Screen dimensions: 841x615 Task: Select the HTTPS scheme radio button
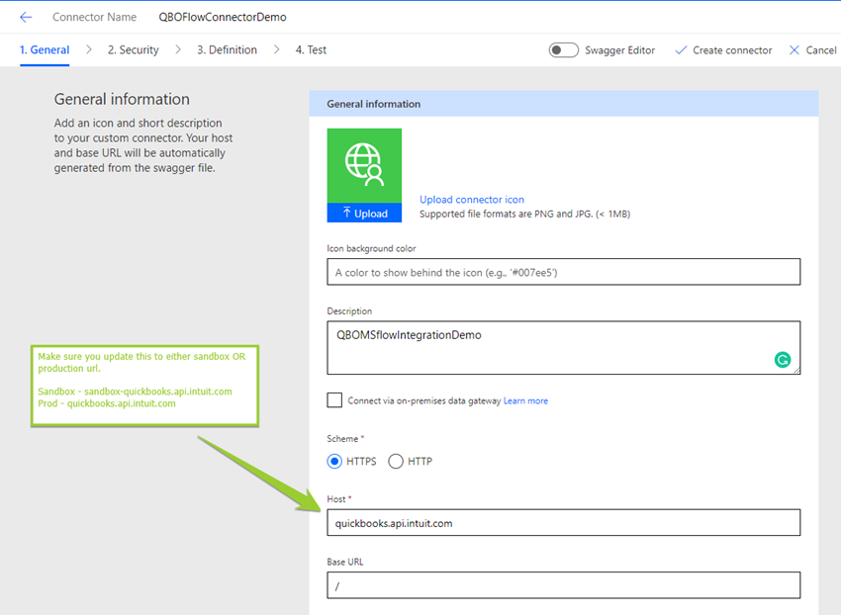pos(334,461)
